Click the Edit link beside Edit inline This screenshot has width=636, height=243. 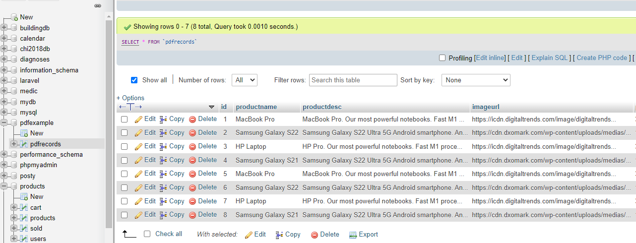517,58
